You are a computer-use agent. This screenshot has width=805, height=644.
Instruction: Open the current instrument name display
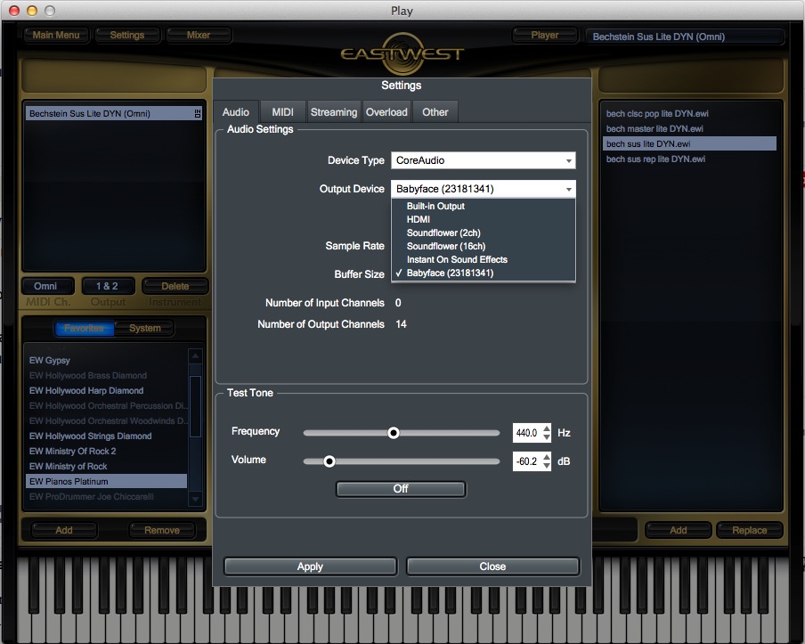685,37
